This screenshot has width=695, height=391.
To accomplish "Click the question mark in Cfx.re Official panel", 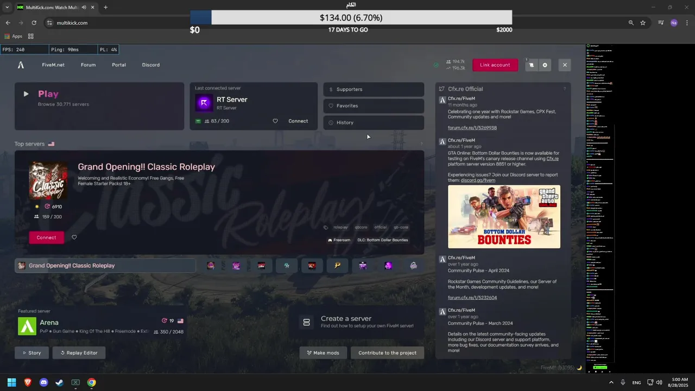I will pyautogui.click(x=564, y=89).
